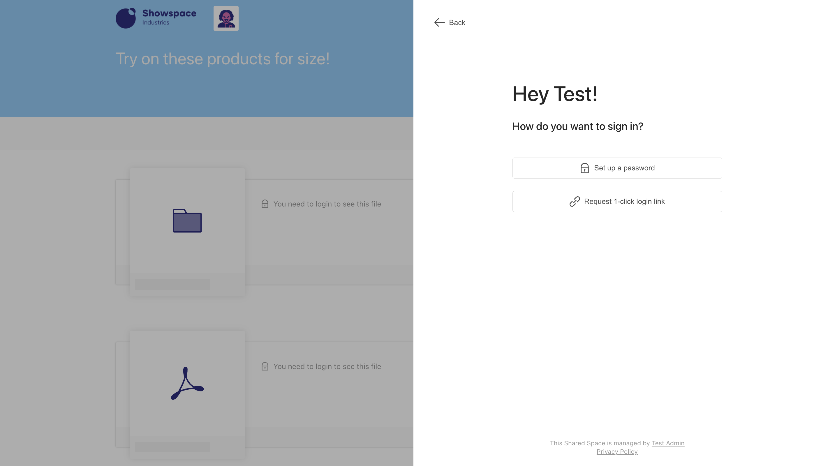The image size is (821, 466).
Task: Click the 'Try on these products for size!' heading
Action: (223, 59)
